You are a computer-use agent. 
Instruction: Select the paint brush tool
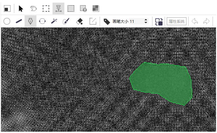click(66, 21)
